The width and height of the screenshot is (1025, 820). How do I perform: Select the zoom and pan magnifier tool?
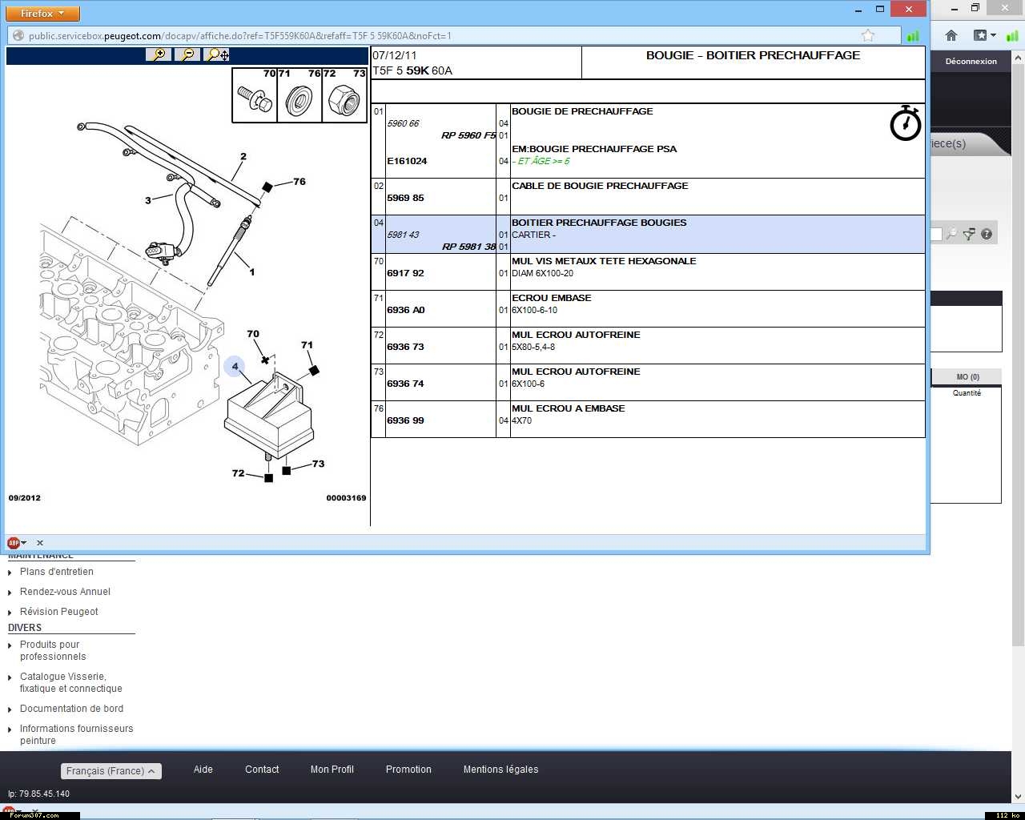point(216,54)
